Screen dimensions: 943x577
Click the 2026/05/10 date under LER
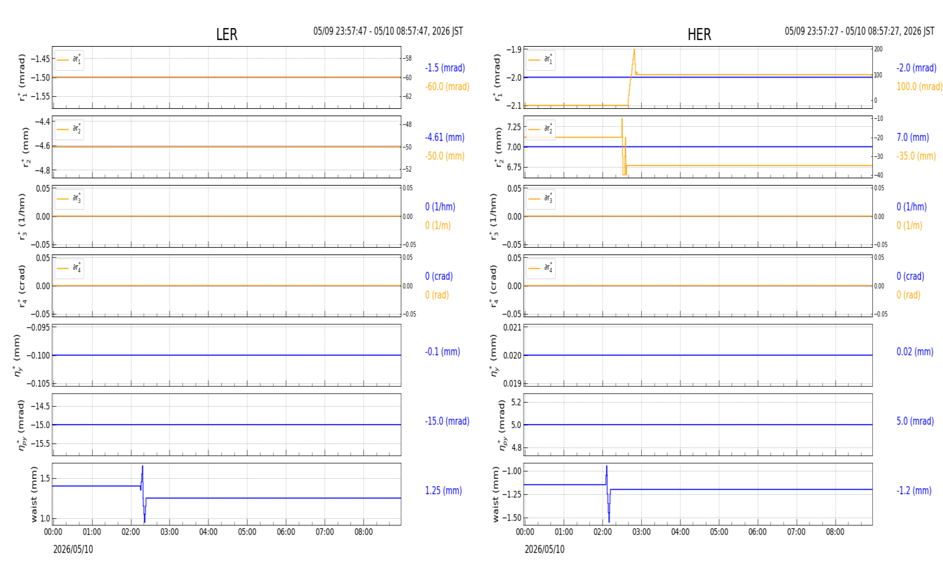(x=73, y=550)
